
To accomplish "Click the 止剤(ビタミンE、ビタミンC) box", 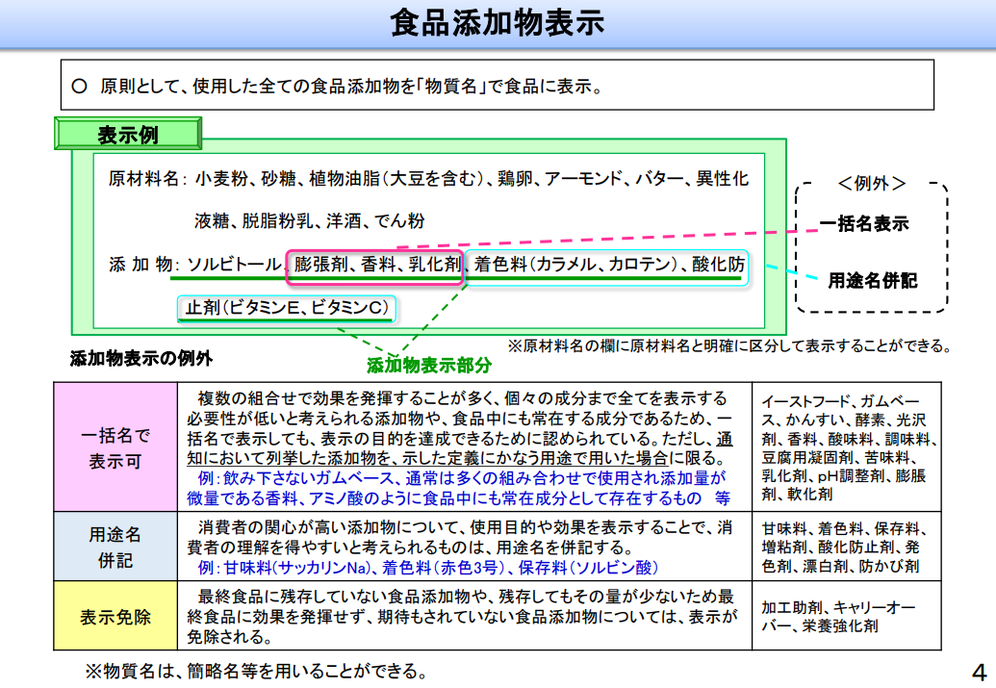I will (x=287, y=308).
